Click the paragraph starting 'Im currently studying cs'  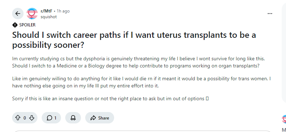[138, 62]
